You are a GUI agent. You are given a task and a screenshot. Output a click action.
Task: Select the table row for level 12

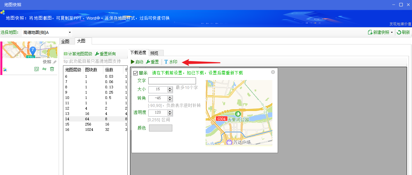pyautogui.click(x=95, y=108)
